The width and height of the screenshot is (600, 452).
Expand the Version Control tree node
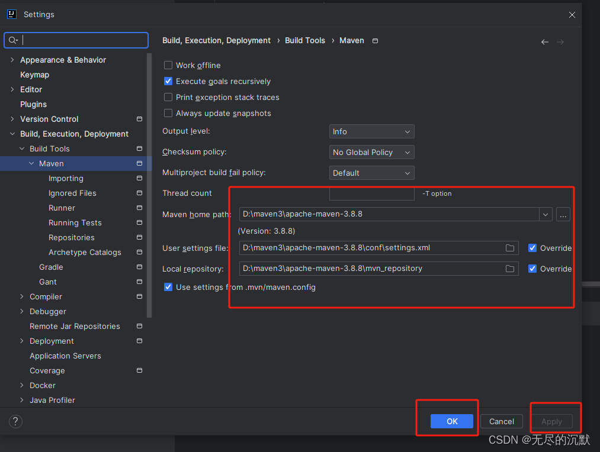tap(12, 119)
